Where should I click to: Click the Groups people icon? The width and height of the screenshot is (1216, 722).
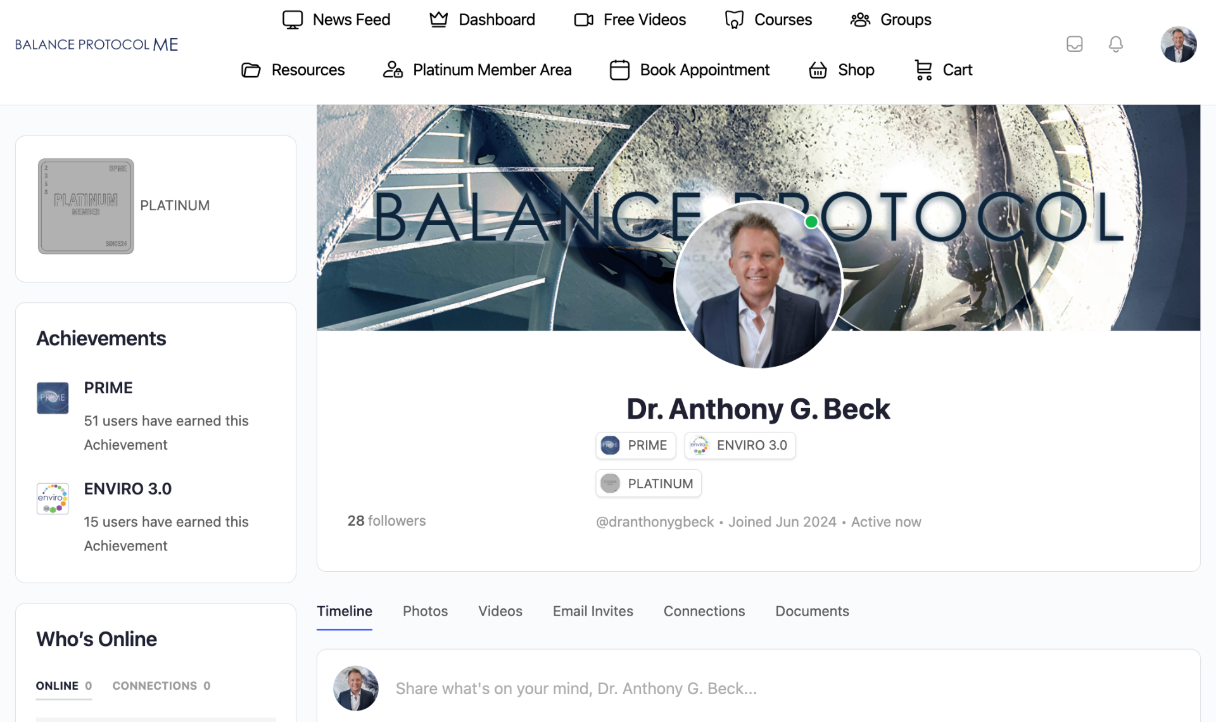point(860,20)
